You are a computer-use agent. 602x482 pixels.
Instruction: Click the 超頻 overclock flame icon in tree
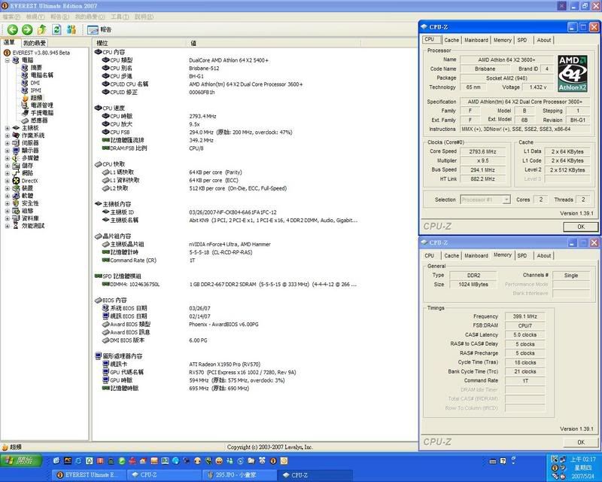tap(25, 98)
